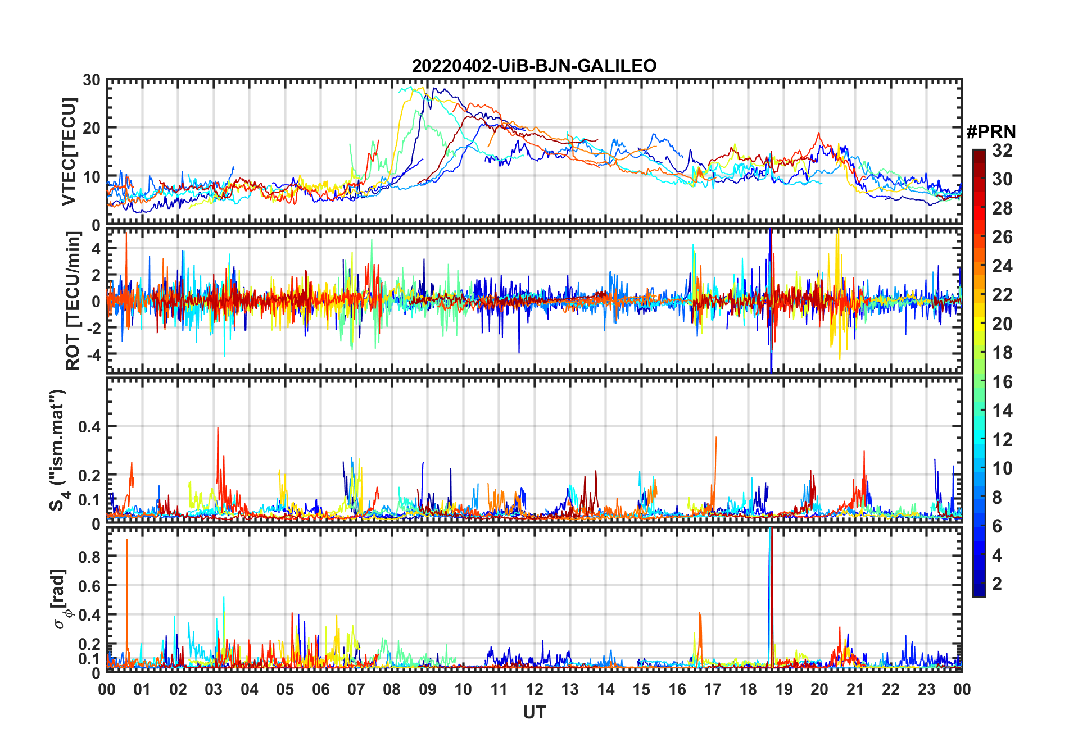Viewport: 1069px width, 747px height.
Task: Select the ROT axis tick label "-2"
Action: [93, 328]
